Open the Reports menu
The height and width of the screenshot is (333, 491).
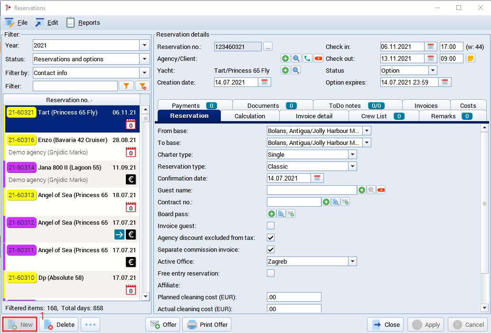(x=83, y=22)
